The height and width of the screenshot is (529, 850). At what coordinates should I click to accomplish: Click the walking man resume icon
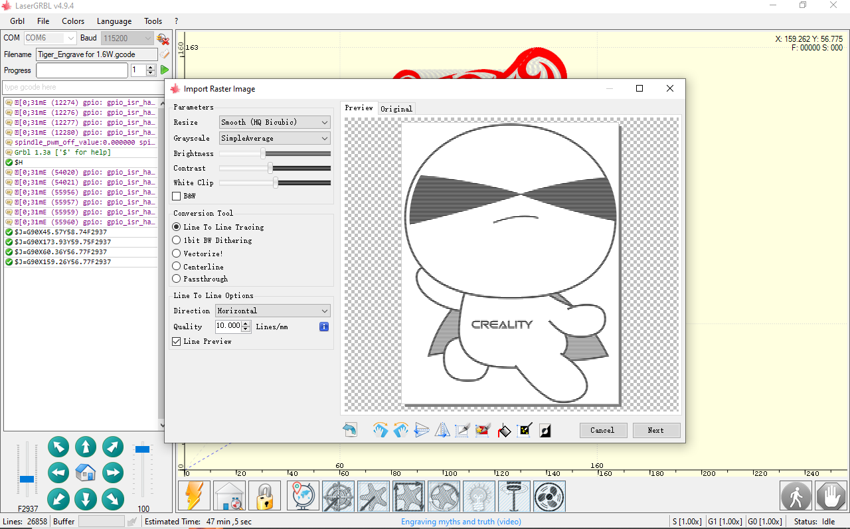(796, 496)
